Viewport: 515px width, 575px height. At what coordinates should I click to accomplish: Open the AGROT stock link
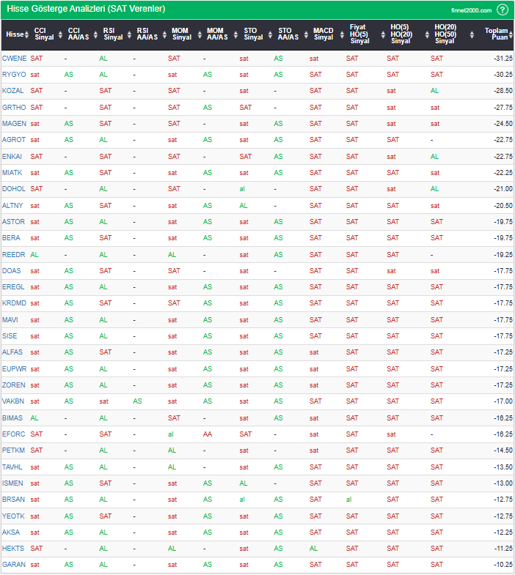(14, 140)
